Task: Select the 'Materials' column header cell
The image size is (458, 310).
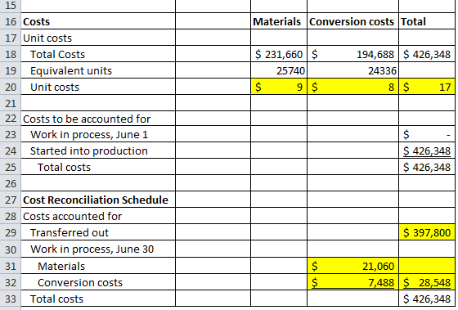Action: tap(279, 21)
